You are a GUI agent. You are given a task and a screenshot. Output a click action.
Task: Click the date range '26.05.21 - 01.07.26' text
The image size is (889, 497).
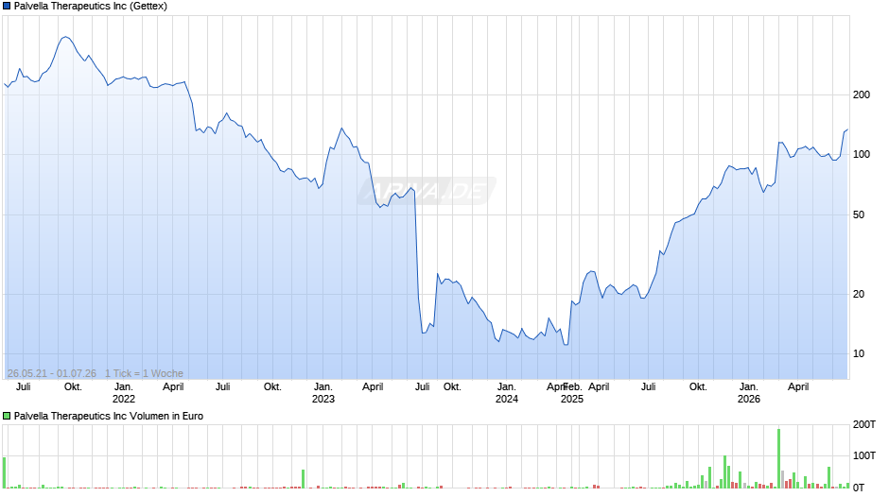point(52,373)
